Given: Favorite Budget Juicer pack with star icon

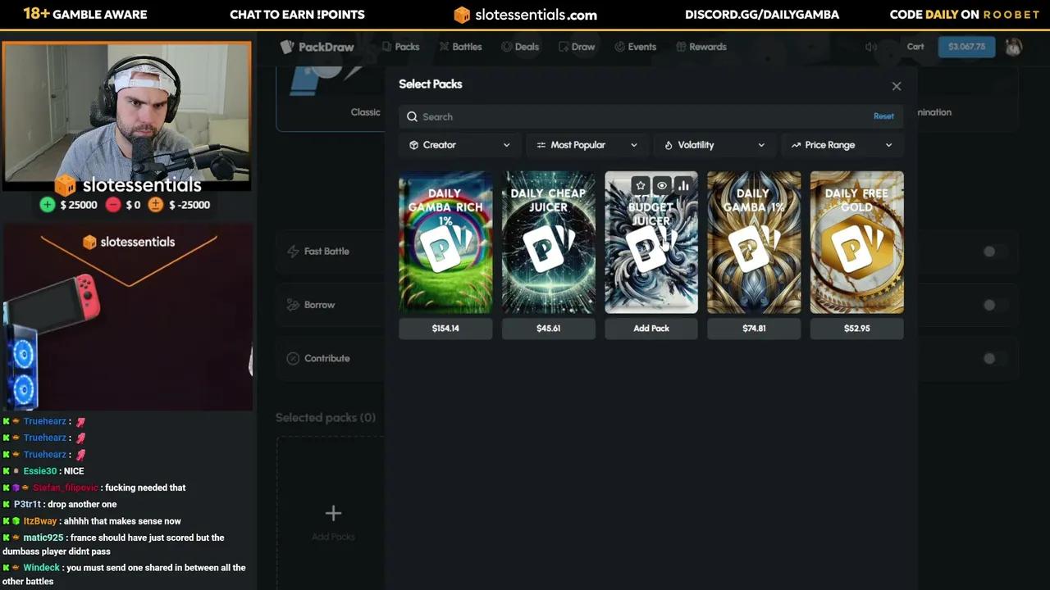Looking at the screenshot, I should click(641, 186).
